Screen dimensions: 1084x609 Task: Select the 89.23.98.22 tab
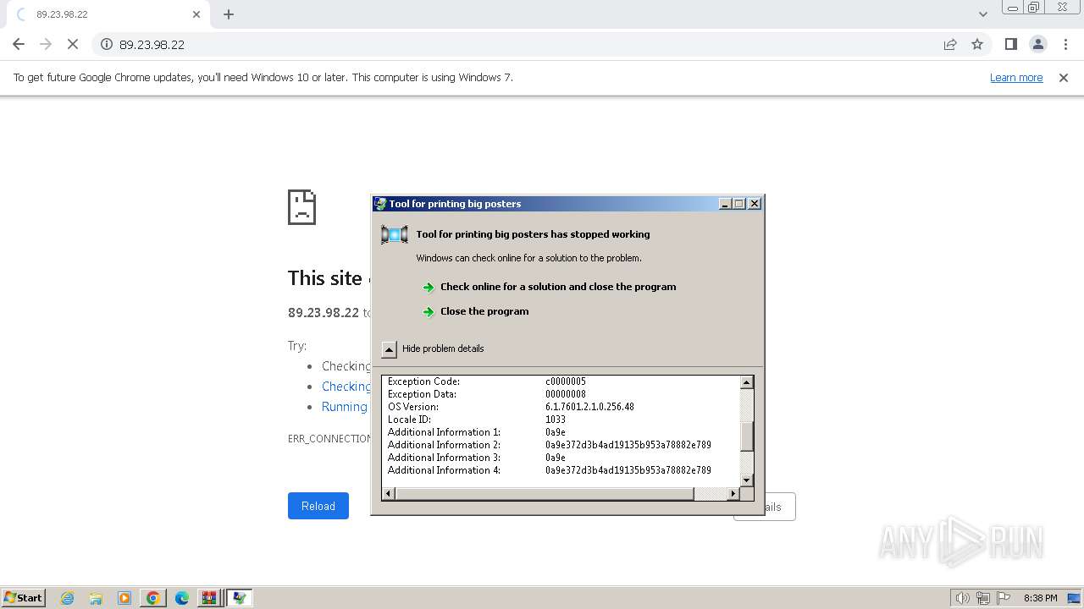tap(106, 14)
